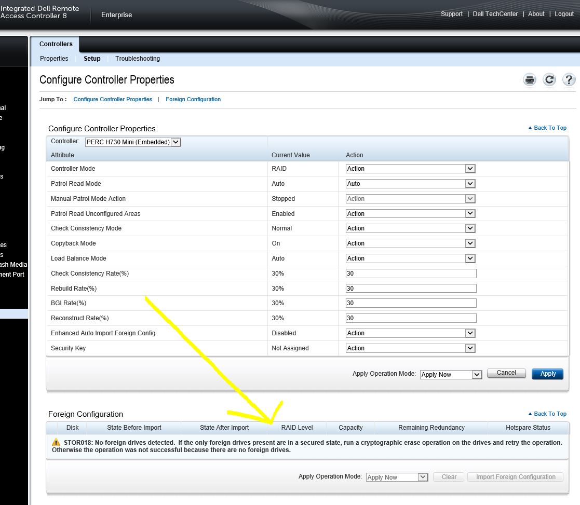This screenshot has width=580, height=505.
Task: Select the Controllers tab
Action: click(56, 44)
